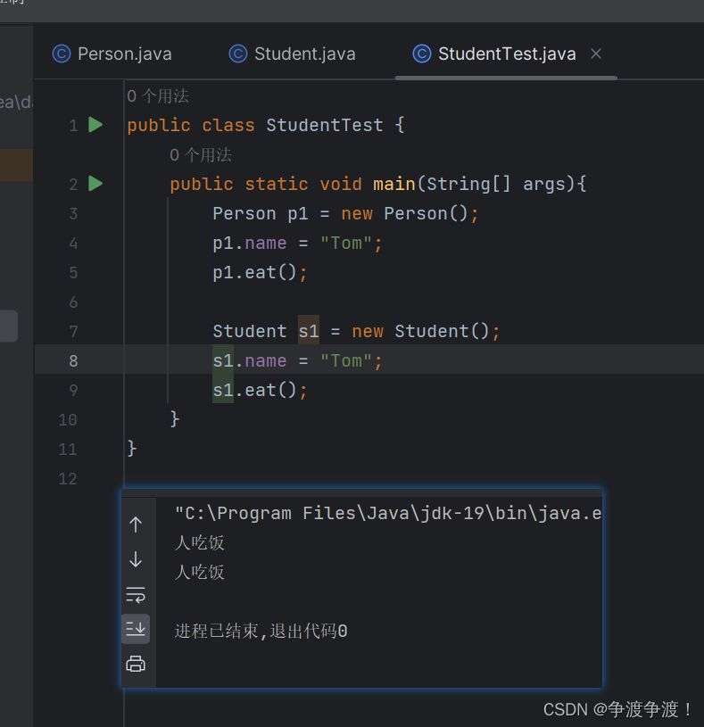Click the Down the Stack Trace arrow
Viewport: 704px width, 727px height.
(x=135, y=559)
